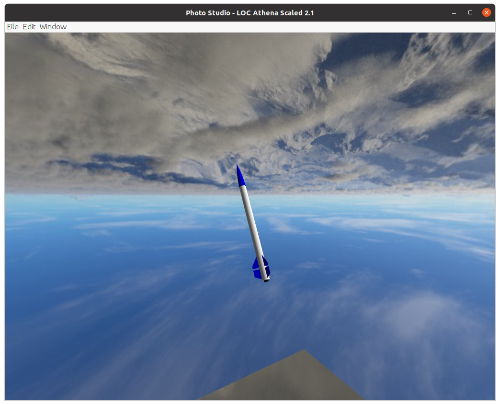
Task: Open the File menu
Action: tap(12, 27)
